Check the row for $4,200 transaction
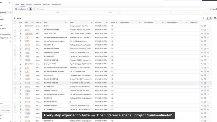The width and height of the screenshot is (217, 122). [x=15, y=41]
